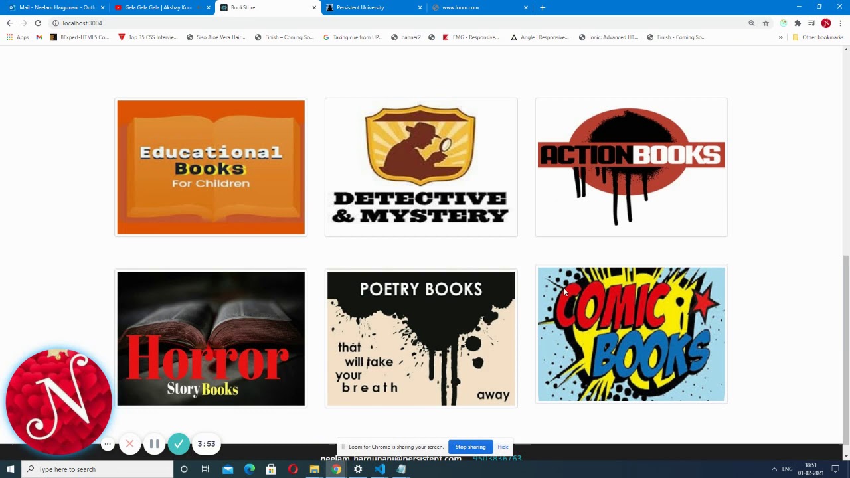850x478 pixels.
Task: Open the EMG - Responsive bookmark
Action: pyautogui.click(x=470, y=37)
